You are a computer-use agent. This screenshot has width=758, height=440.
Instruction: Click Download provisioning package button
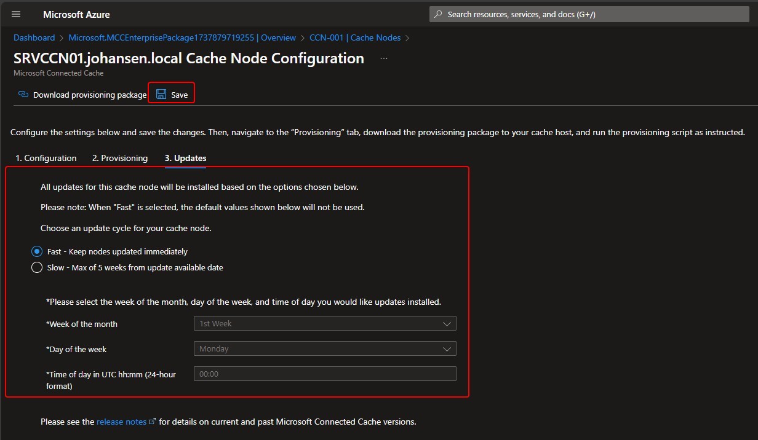click(x=82, y=95)
